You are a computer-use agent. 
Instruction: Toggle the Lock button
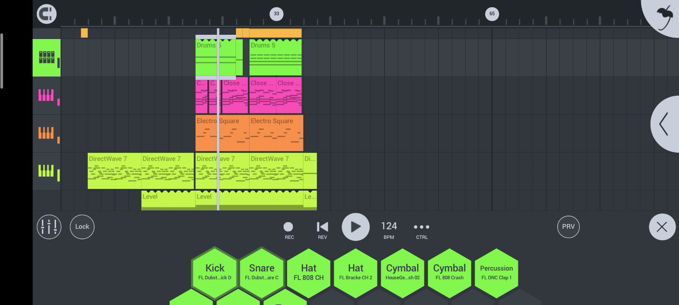82,227
